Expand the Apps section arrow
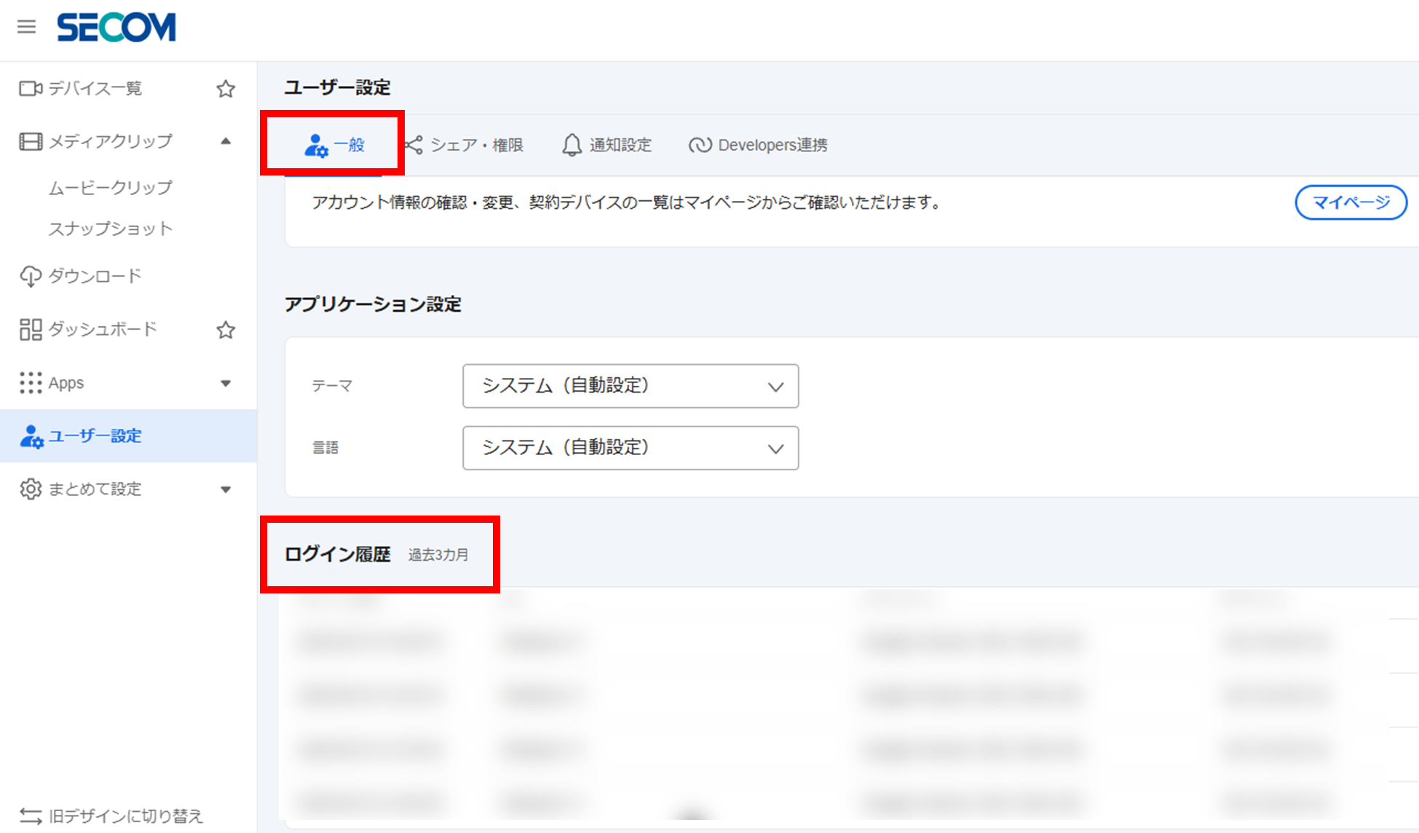The height and width of the screenshot is (833, 1419). [x=226, y=383]
